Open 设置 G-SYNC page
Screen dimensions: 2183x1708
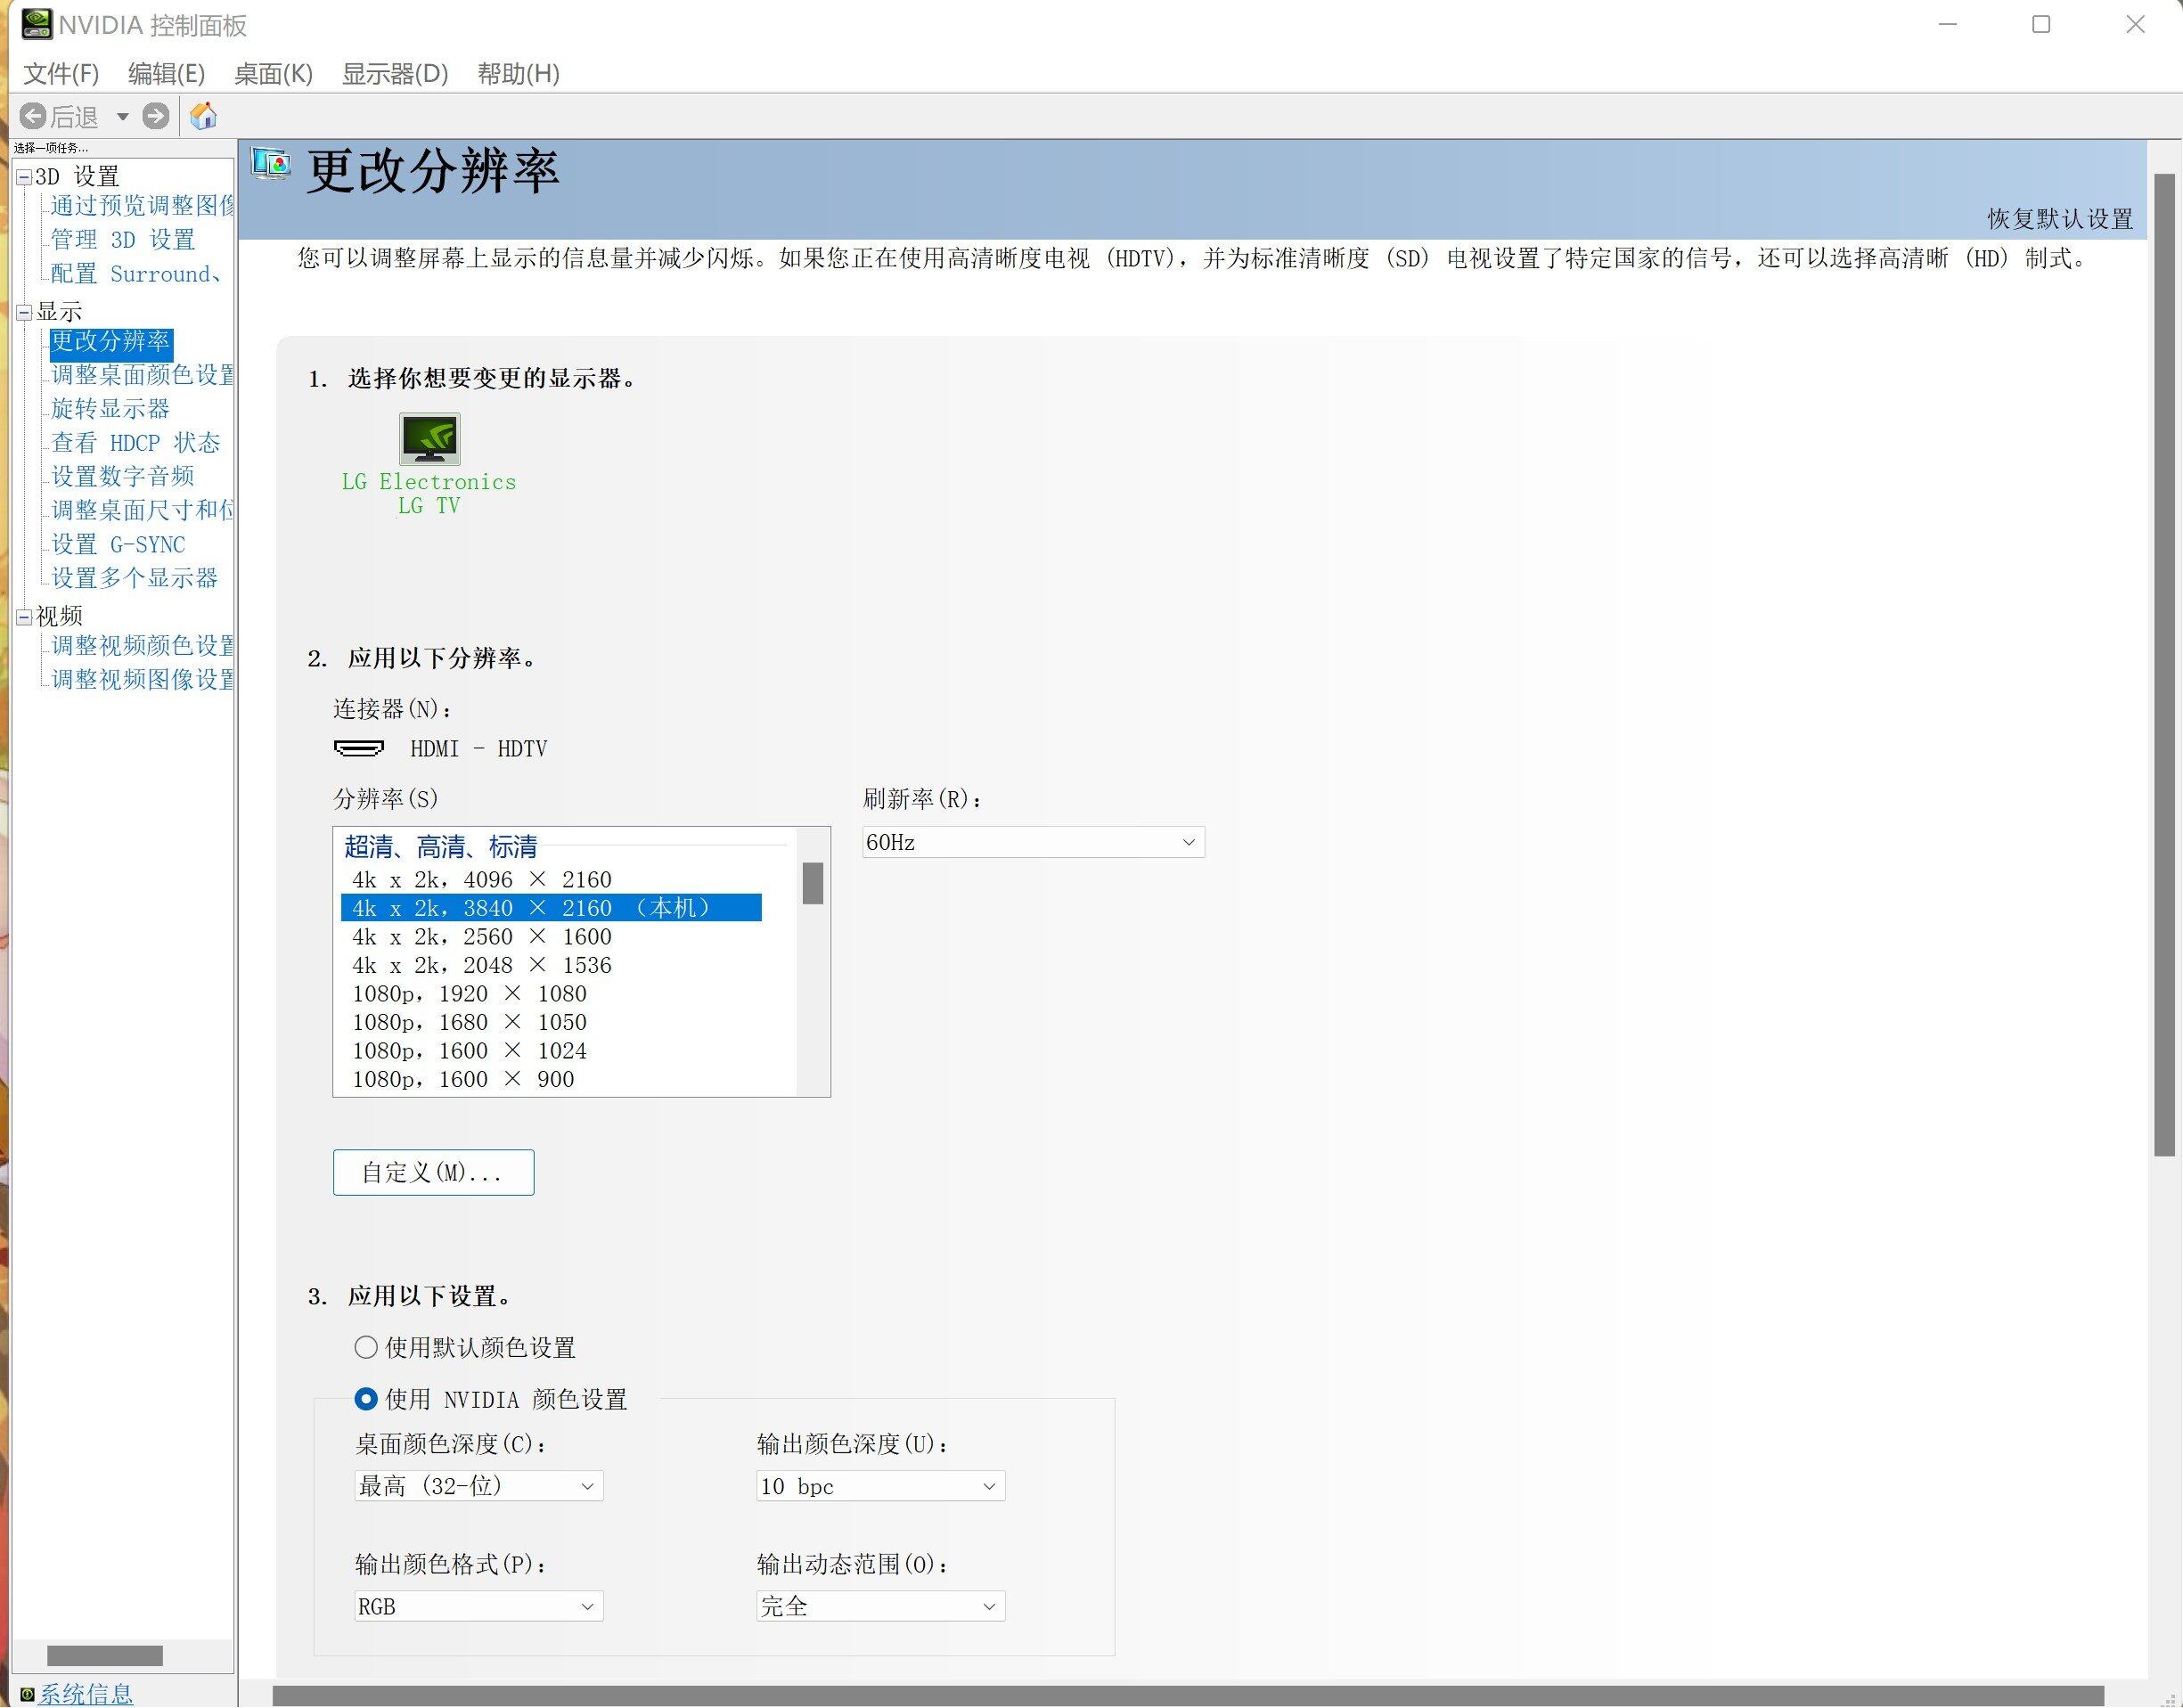pyautogui.click(x=118, y=545)
